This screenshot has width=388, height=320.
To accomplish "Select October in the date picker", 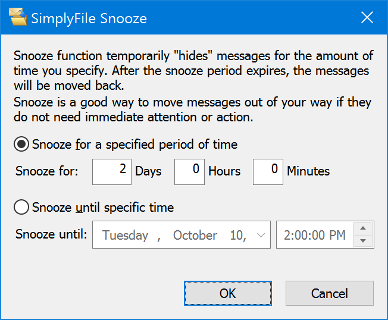I will [195, 235].
